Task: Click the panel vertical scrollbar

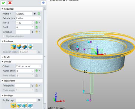Action: [45, 56]
